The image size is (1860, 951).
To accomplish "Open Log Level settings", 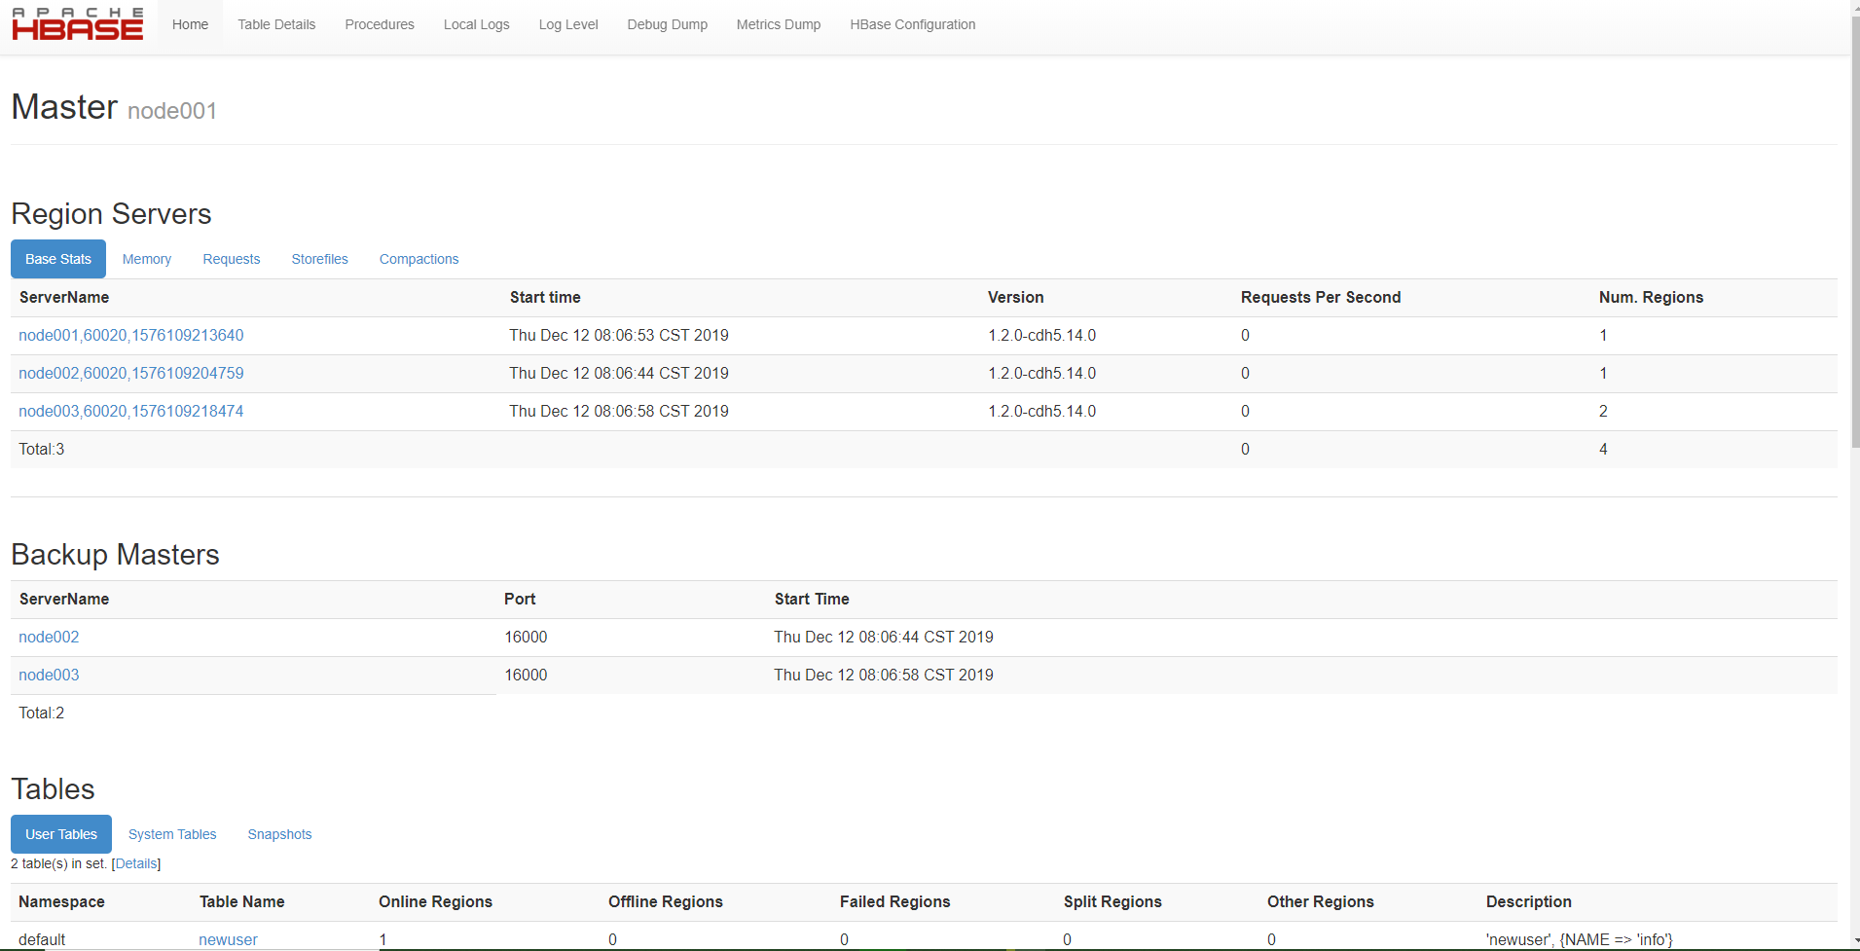I will point(568,24).
